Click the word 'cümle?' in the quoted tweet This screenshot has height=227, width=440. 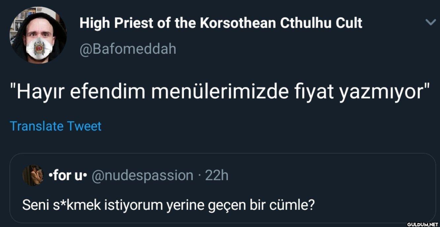coord(291,206)
